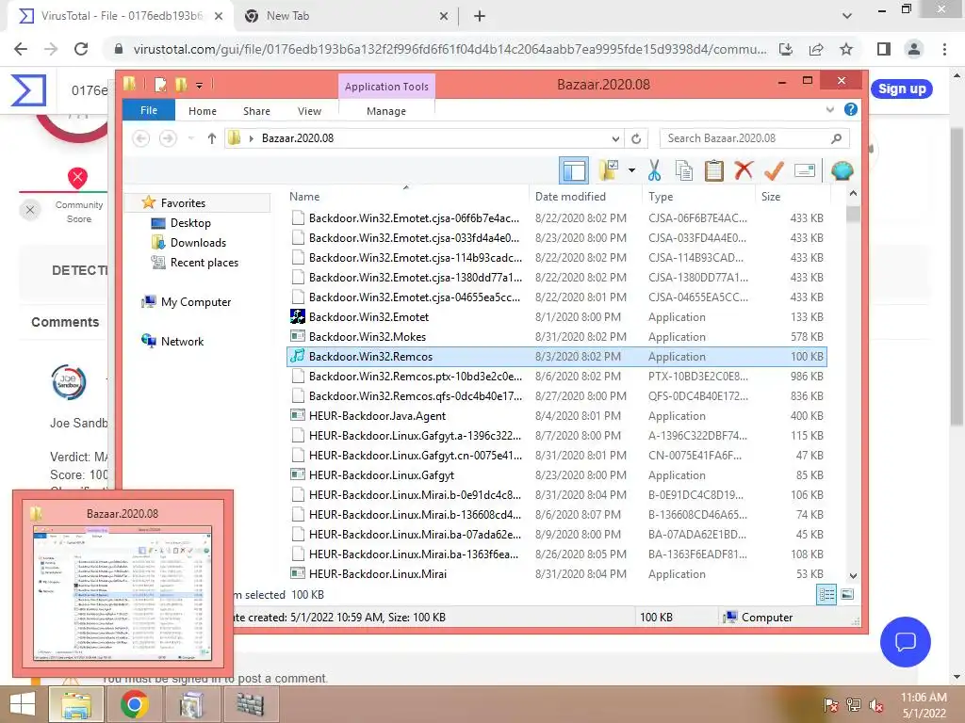This screenshot has height=723, width=965.
Task: Click Google Chrome taskbar icon
Action: click(134, 704)
